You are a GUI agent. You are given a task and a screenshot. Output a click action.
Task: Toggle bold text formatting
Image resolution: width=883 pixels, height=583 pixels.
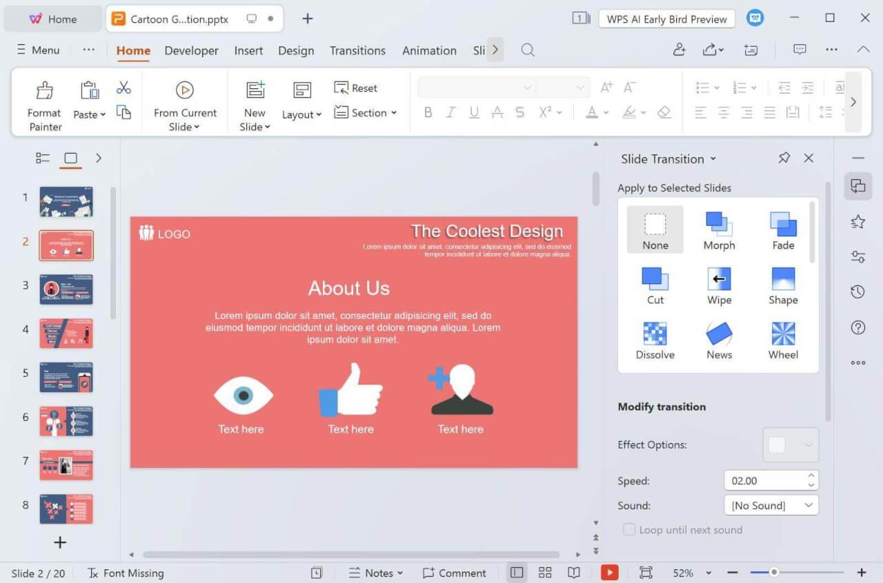click(428, 112)
